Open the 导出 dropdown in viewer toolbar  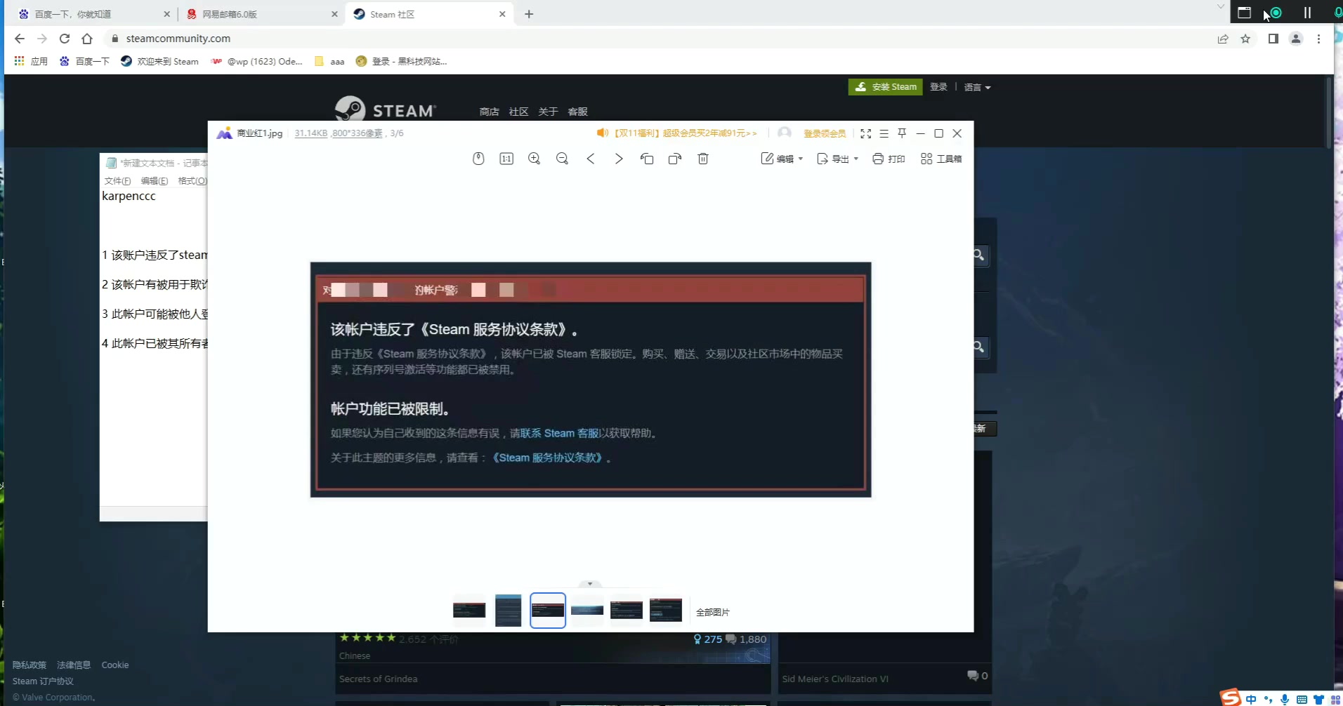pyautogui.click(x=837, y=159)
